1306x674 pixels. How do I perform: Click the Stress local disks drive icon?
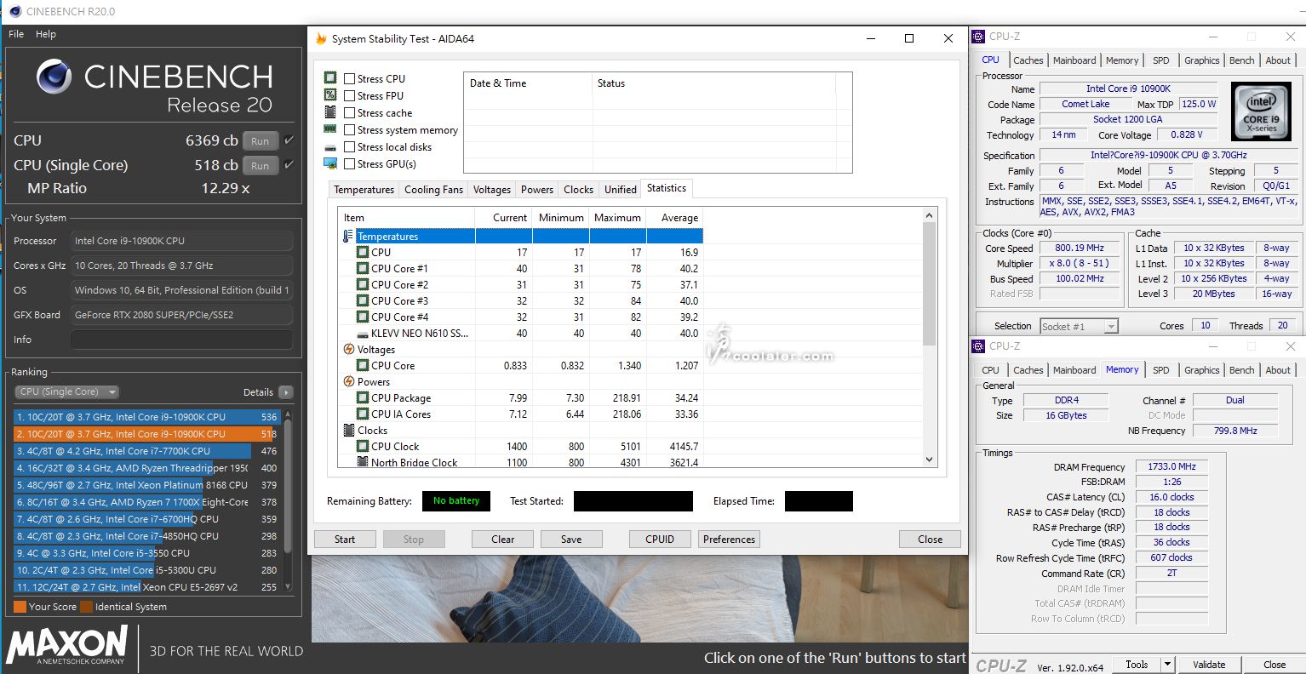click(x=330, y=147)
